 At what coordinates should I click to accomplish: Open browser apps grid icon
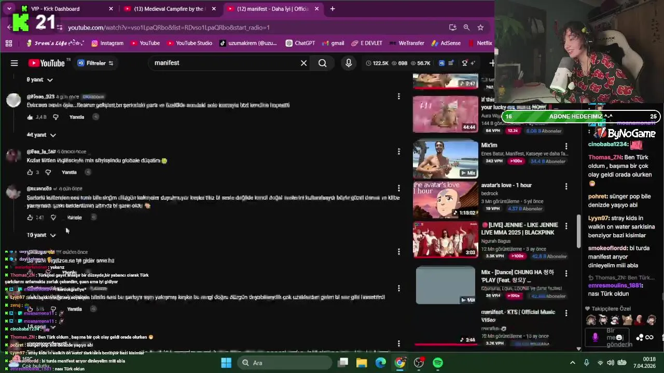(x=9, y=43)
